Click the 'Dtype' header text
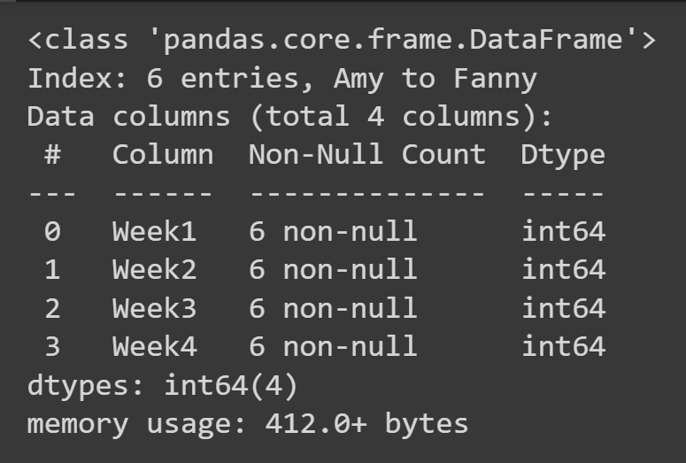686x463 pixels. point(563,155)
